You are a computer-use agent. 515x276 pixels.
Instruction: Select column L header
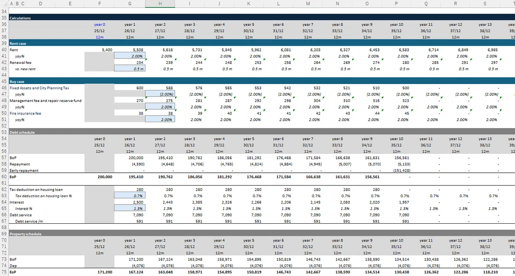pos(278,3)
